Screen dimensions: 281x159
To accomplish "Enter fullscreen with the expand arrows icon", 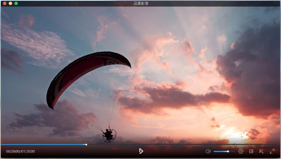I will tap(272, 151).
